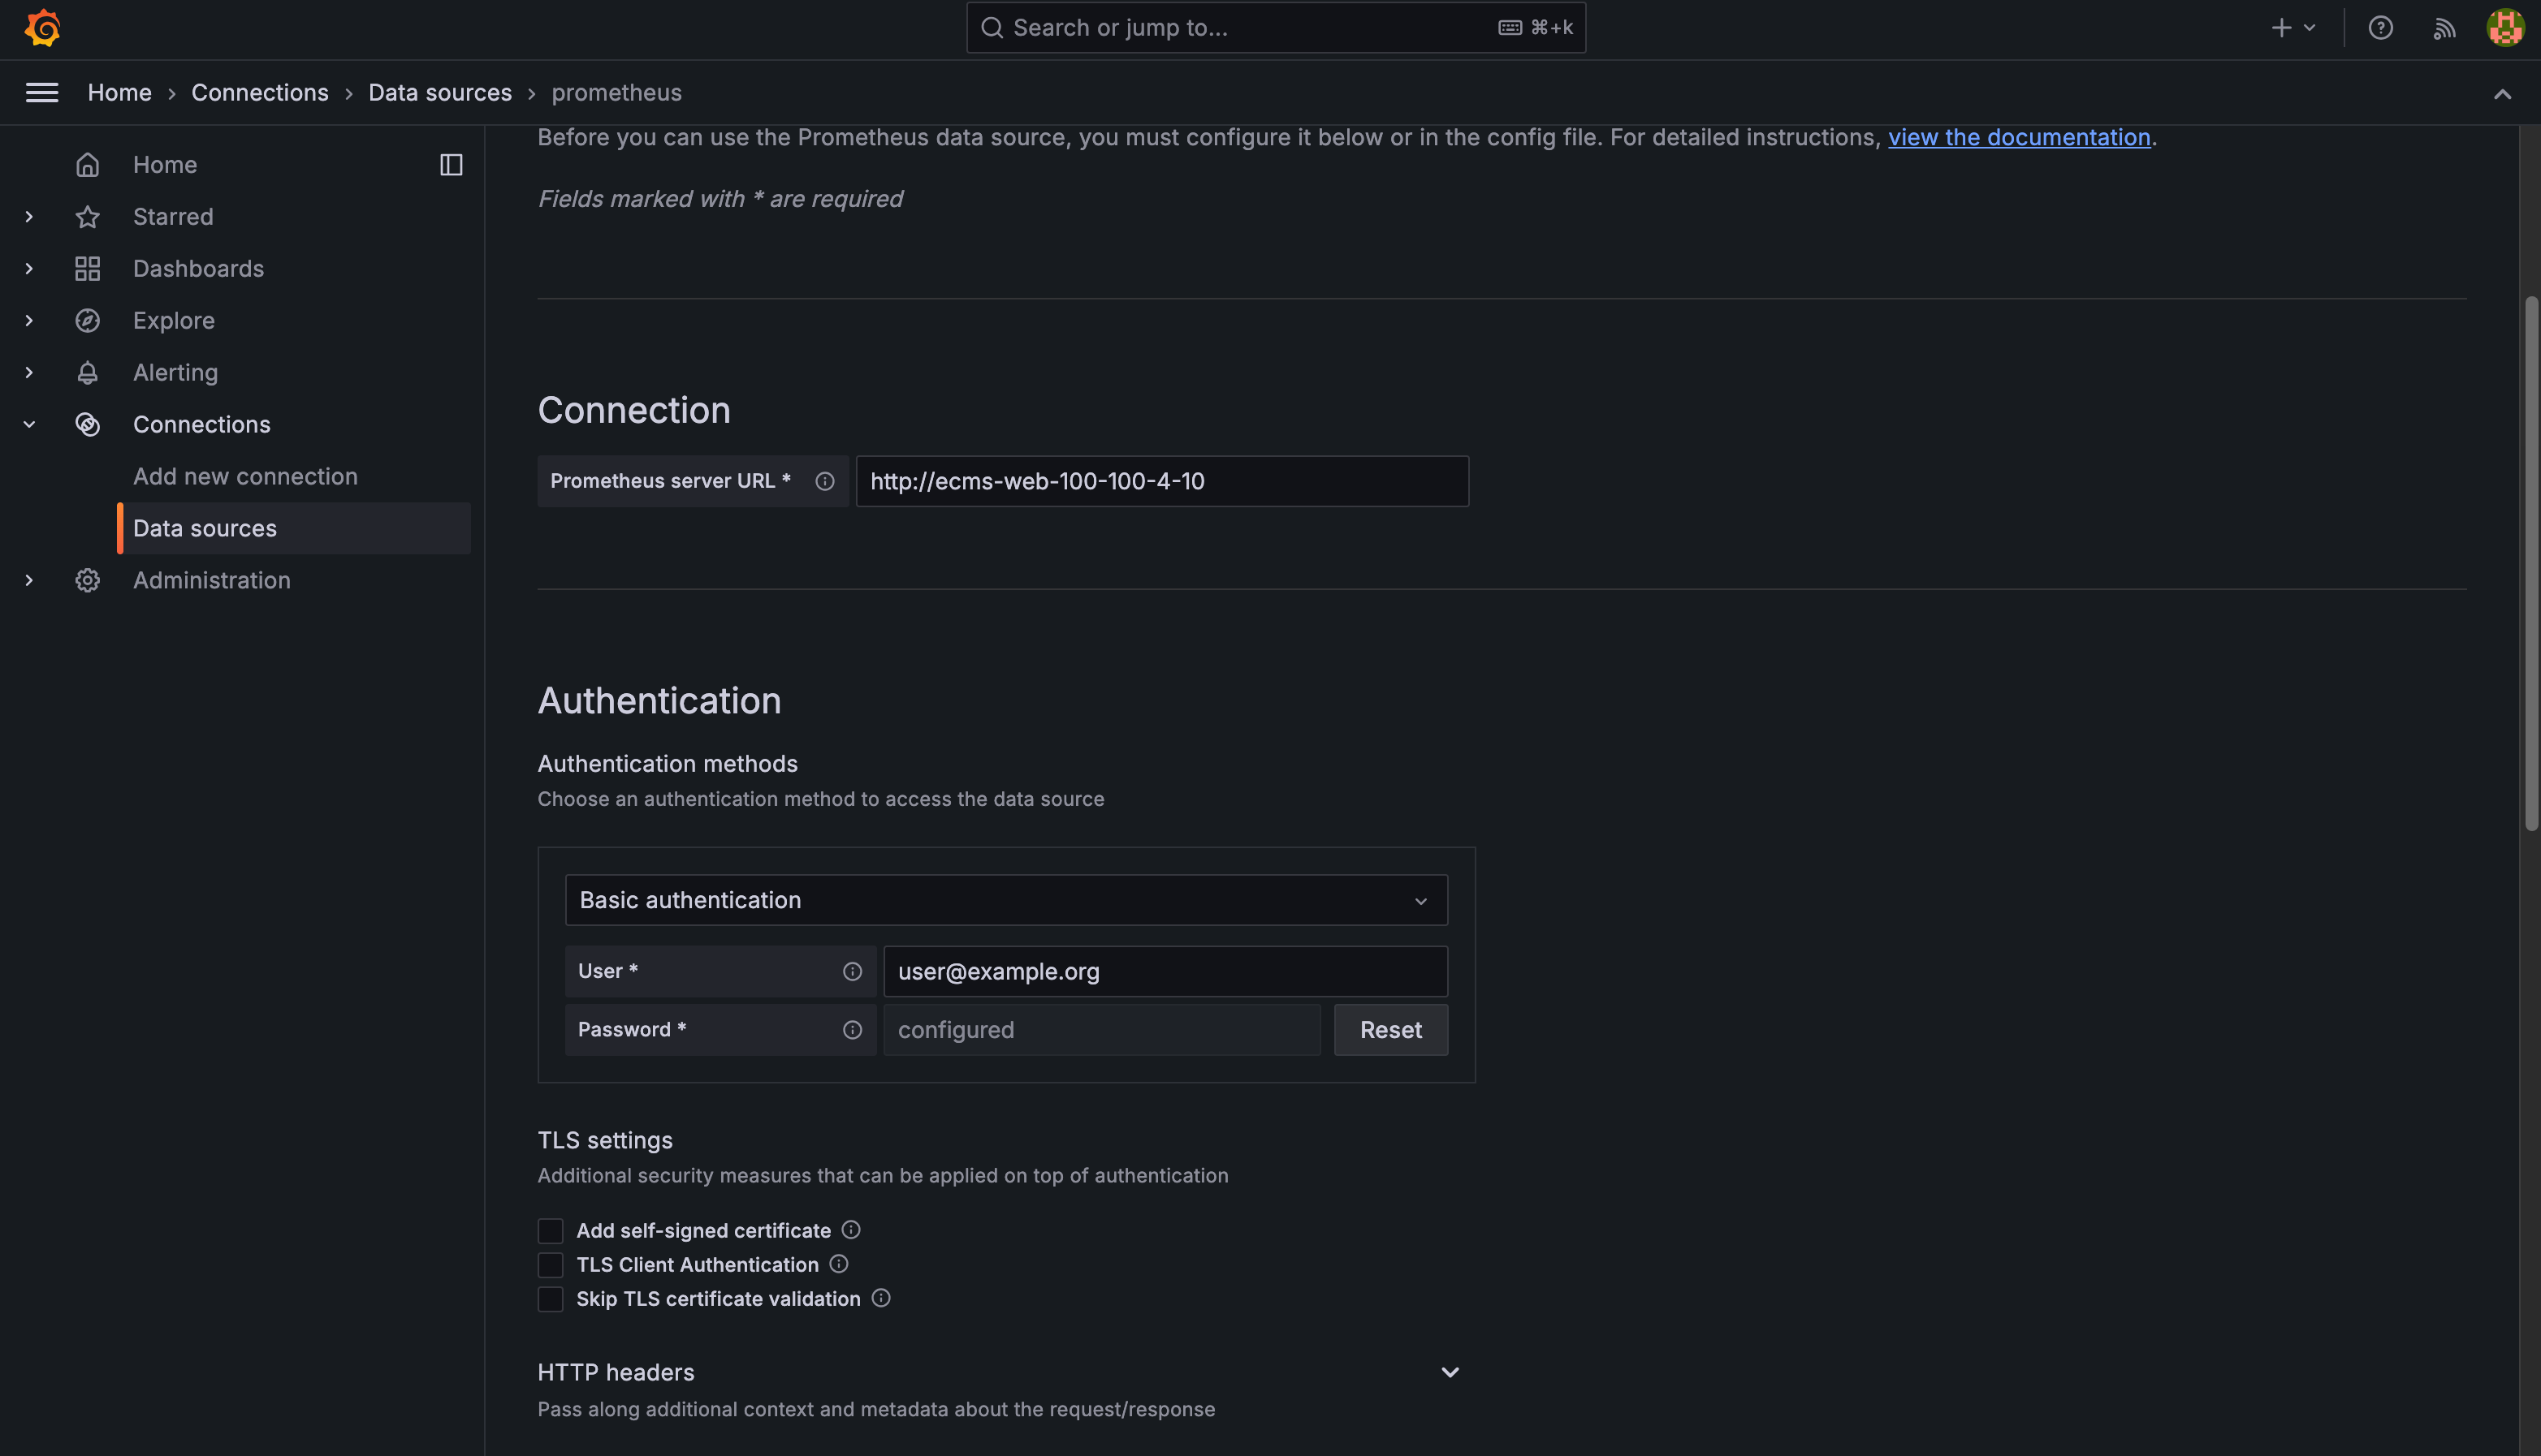Expand the Explore section arrow
This screenshot has height=1456, width=2541.
pyautogui.click(x=29, y=321)
